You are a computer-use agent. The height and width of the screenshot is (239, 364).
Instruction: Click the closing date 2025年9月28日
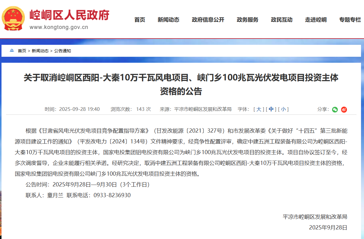pos(328,228)
